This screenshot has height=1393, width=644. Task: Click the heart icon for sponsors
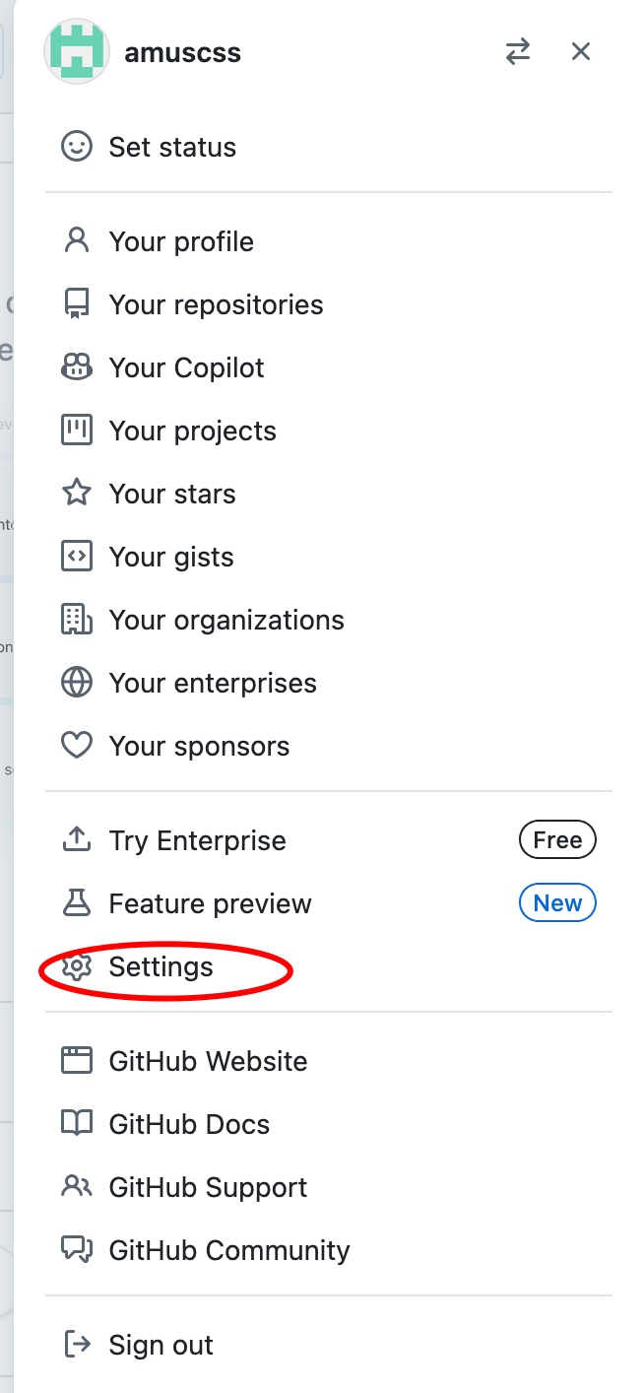pos(76,746)
